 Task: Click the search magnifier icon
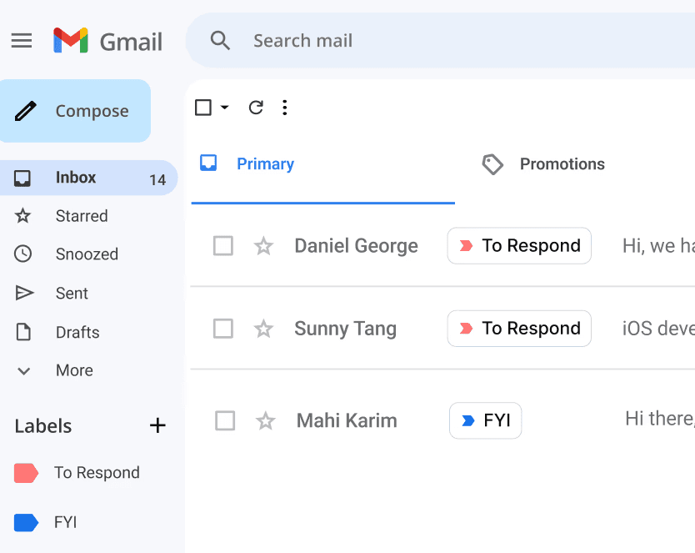pos(220,40)
